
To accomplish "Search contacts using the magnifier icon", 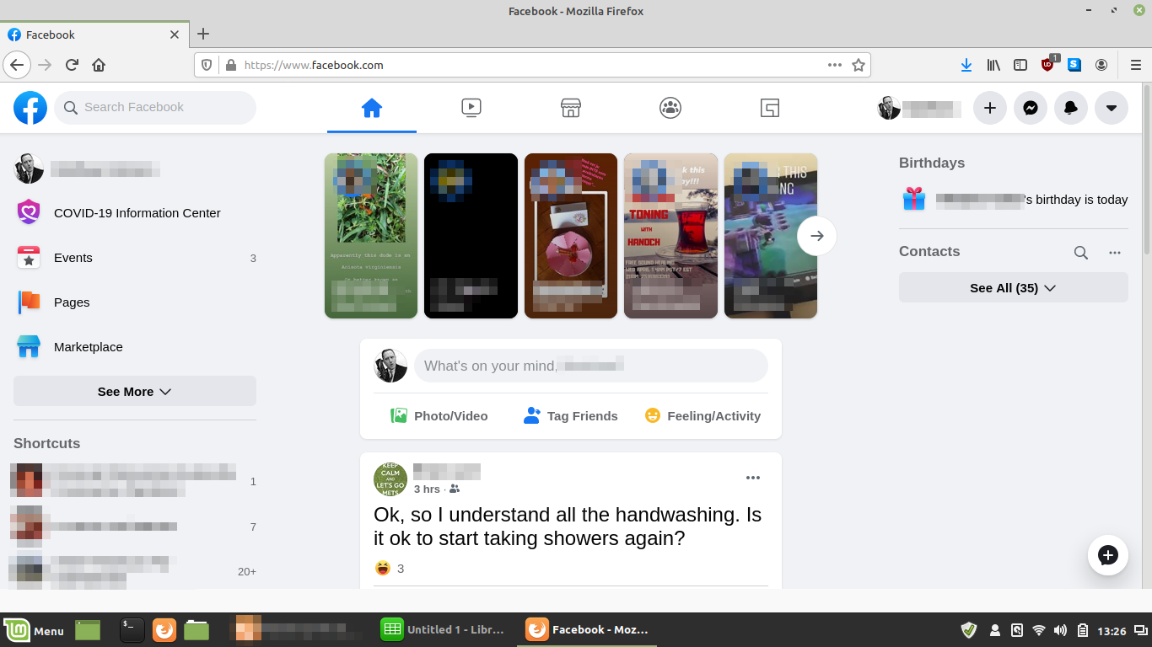I will [x=1080, y=252].
